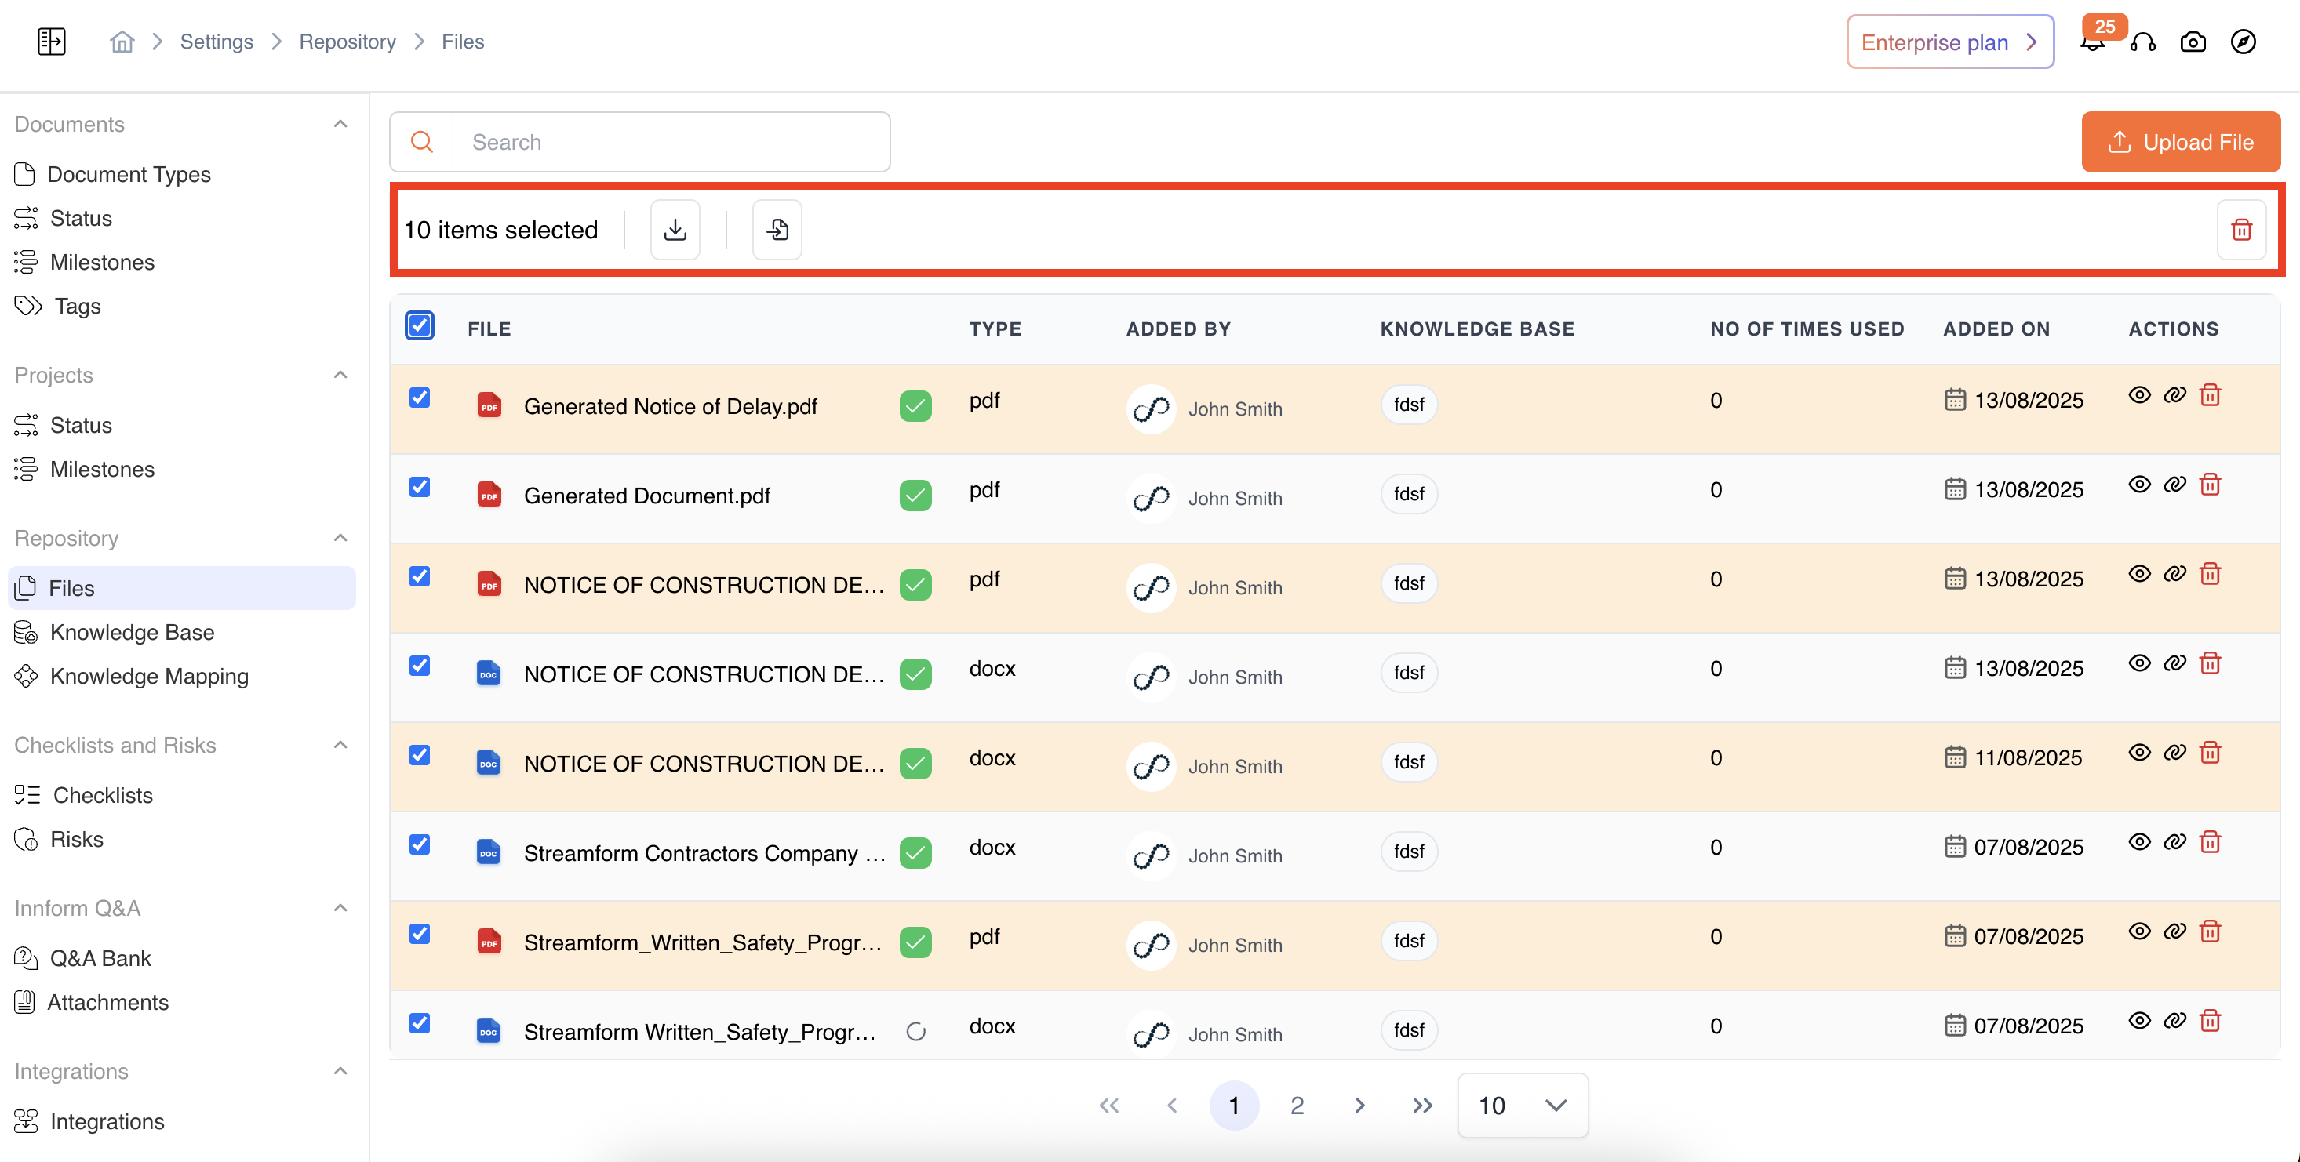The image size is (2300, 1162).
Task: Toggle the sidebar panel icon
Action: tap(52, 42)
